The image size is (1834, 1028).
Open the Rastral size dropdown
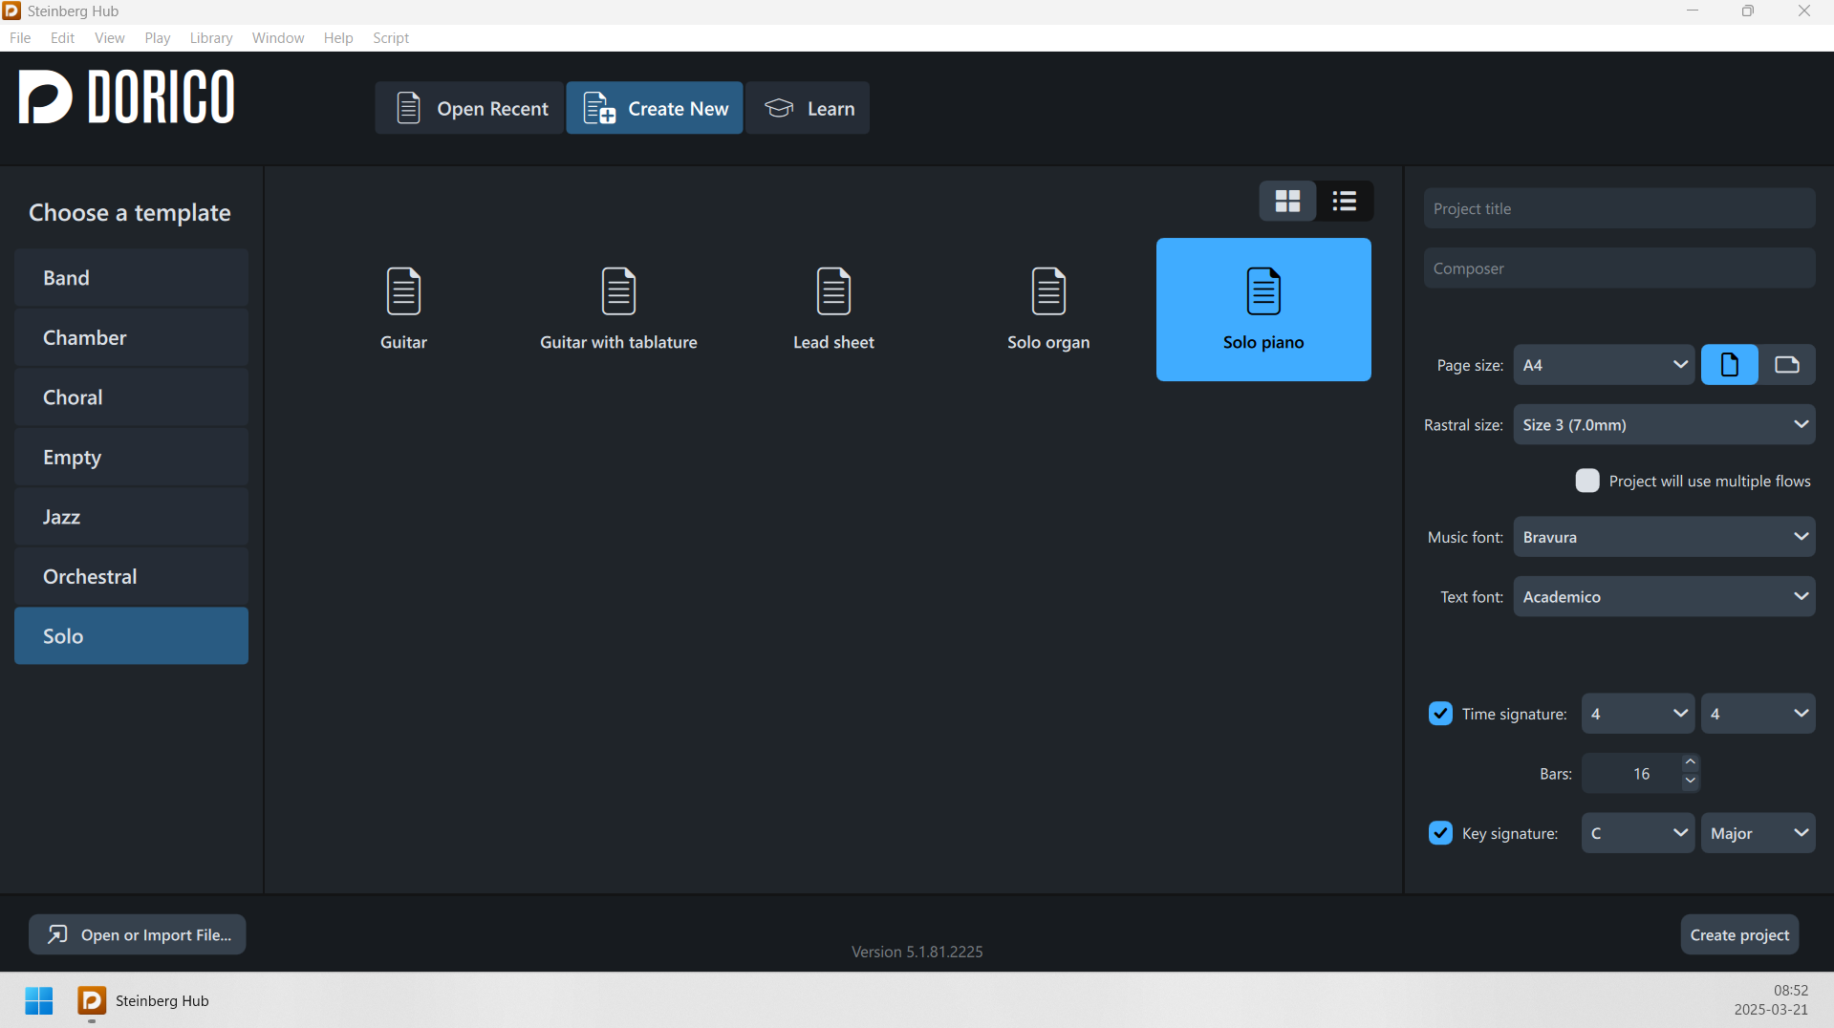pos(1664,424)
